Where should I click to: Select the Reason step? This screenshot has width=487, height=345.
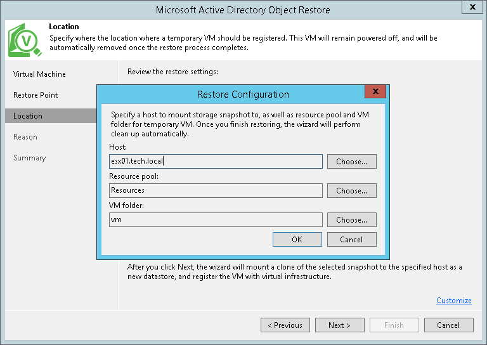click(25, 137)
